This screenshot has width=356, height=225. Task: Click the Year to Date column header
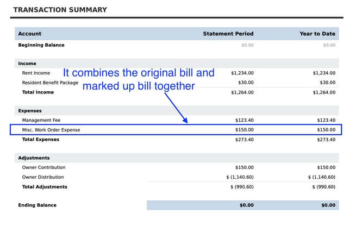[x=317, y=34]
